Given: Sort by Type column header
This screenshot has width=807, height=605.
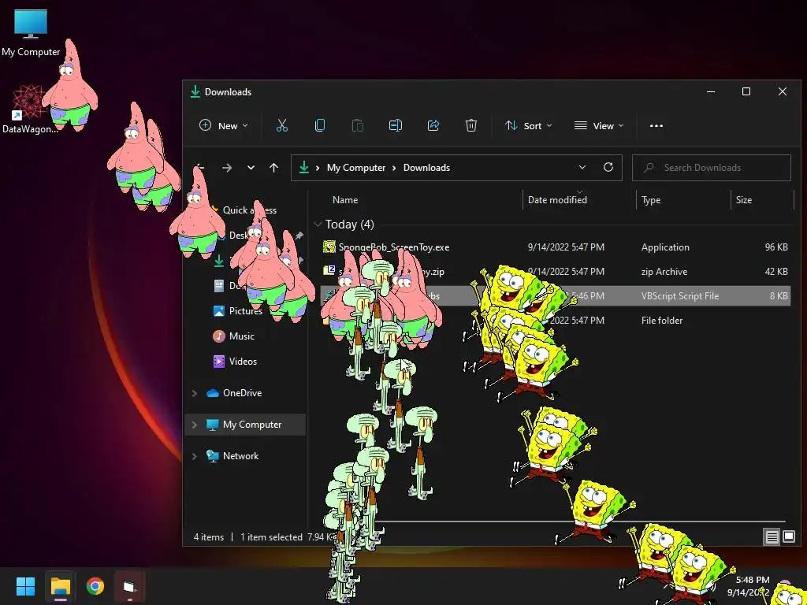Looking at the screenshot, I should point(651,200).
